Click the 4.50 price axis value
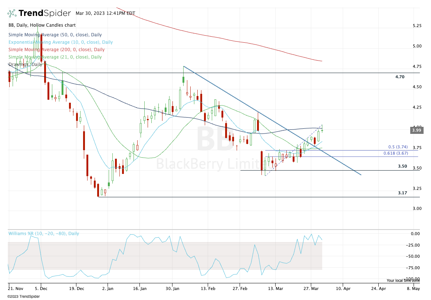This screenshot has height=300, width=431. tap(417, 86)
